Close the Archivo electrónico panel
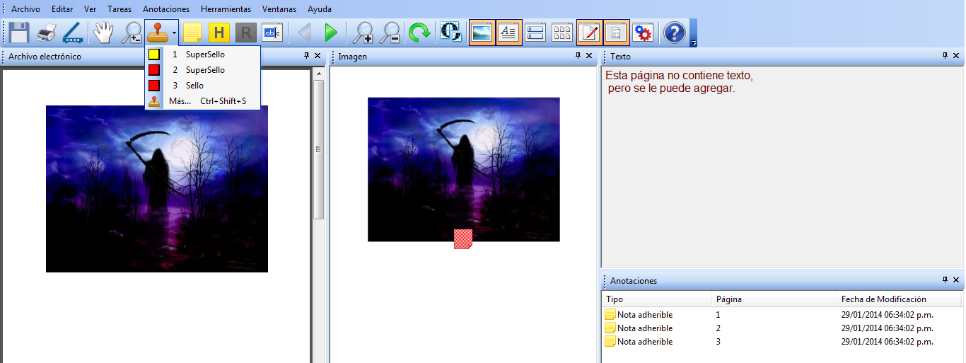 click(317, 56)
